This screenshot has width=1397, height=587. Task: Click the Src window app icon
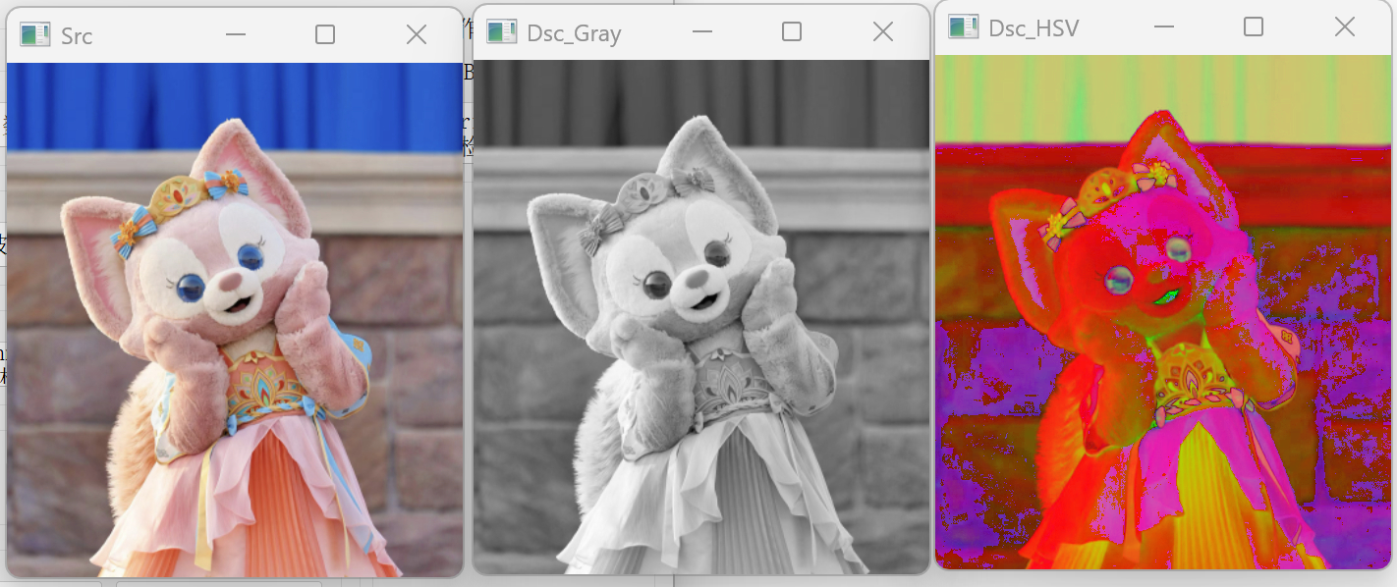[35, 35]
